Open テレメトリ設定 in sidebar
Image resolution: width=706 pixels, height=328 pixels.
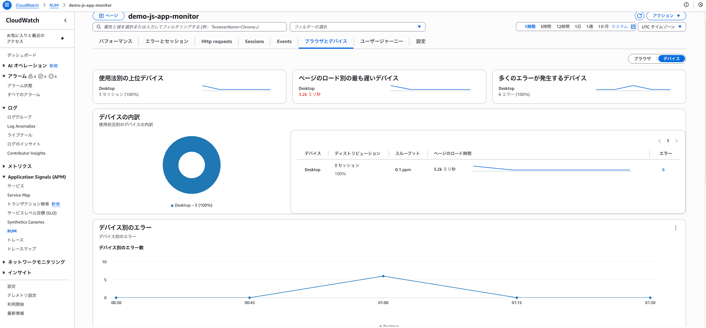tap(22, 295)
